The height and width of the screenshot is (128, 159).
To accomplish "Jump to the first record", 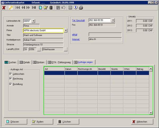I will (18, 8).
